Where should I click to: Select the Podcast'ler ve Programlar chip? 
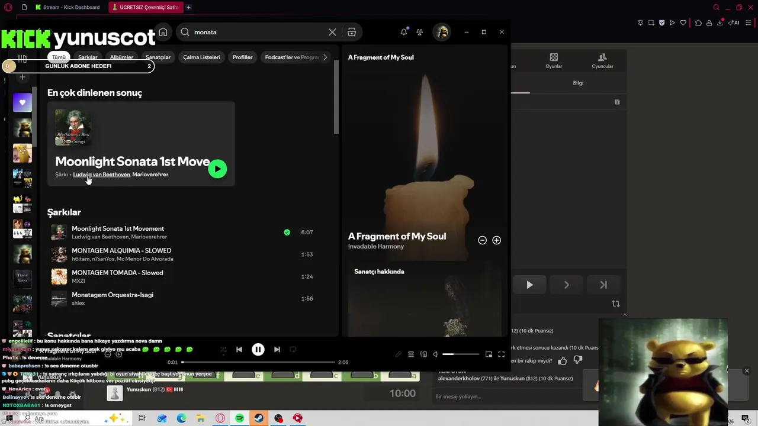292,57
